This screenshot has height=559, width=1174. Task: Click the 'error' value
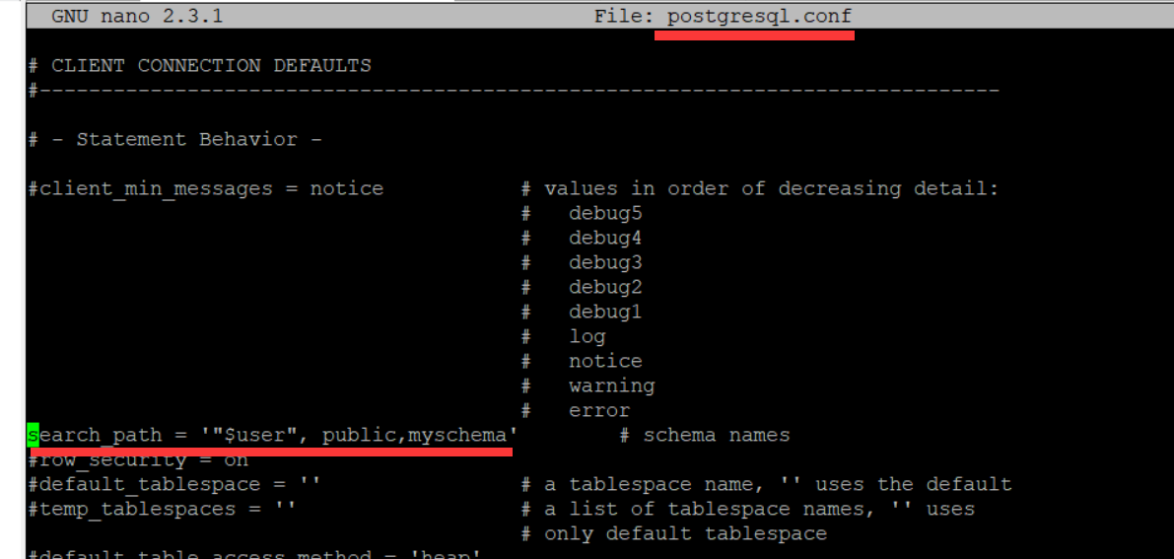click(x=599, y=411)
